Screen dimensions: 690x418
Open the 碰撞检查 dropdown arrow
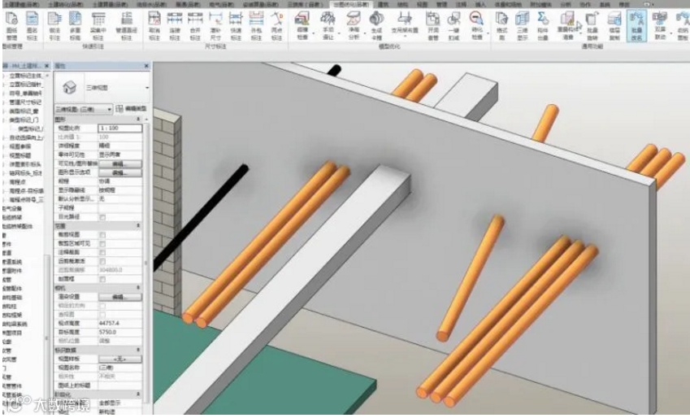point(314,34)
